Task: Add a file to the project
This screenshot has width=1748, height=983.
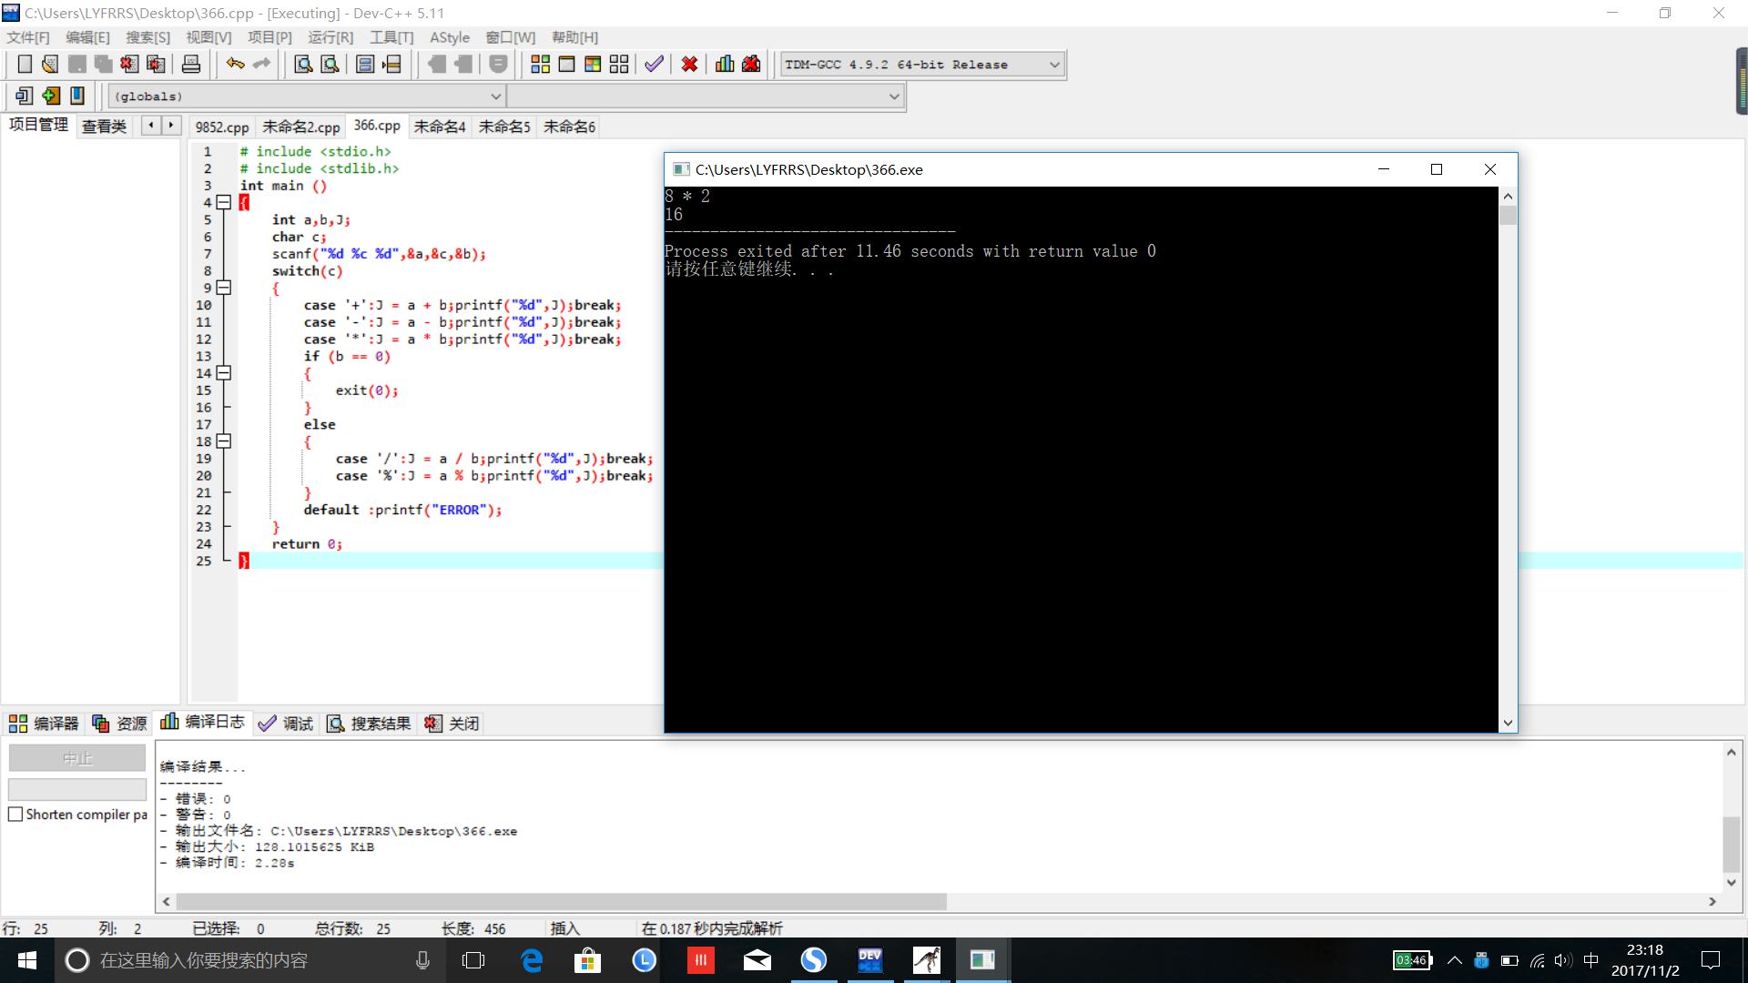Action: coord(51,96)
